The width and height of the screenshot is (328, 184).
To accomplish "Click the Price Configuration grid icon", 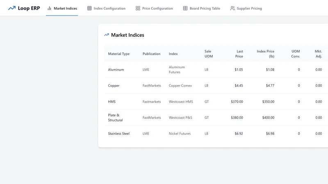I will coord(138,8).
